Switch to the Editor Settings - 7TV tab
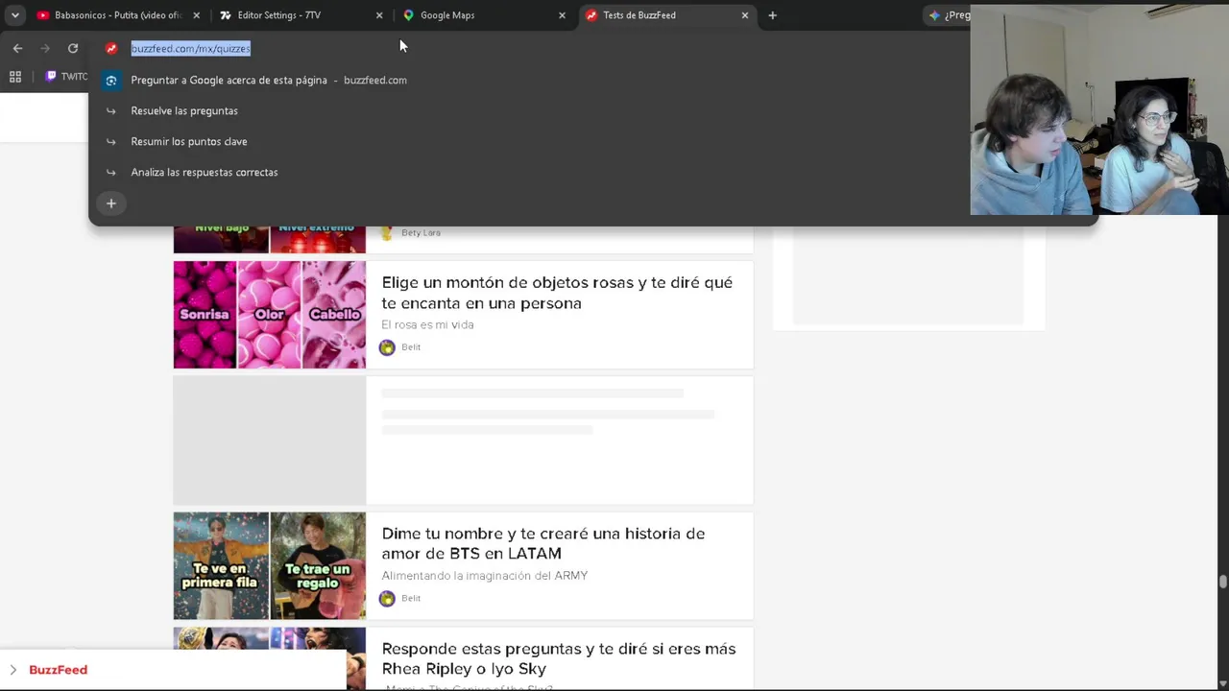The height and width of the screenshot is (691, 1229). 299,15
